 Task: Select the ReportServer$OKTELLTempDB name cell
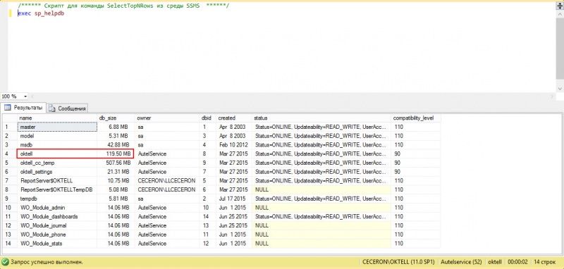click(57, 189)
